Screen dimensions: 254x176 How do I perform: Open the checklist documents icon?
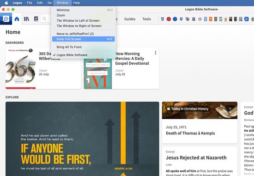36,19
